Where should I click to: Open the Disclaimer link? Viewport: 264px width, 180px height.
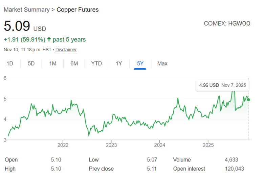coord(66,50)
